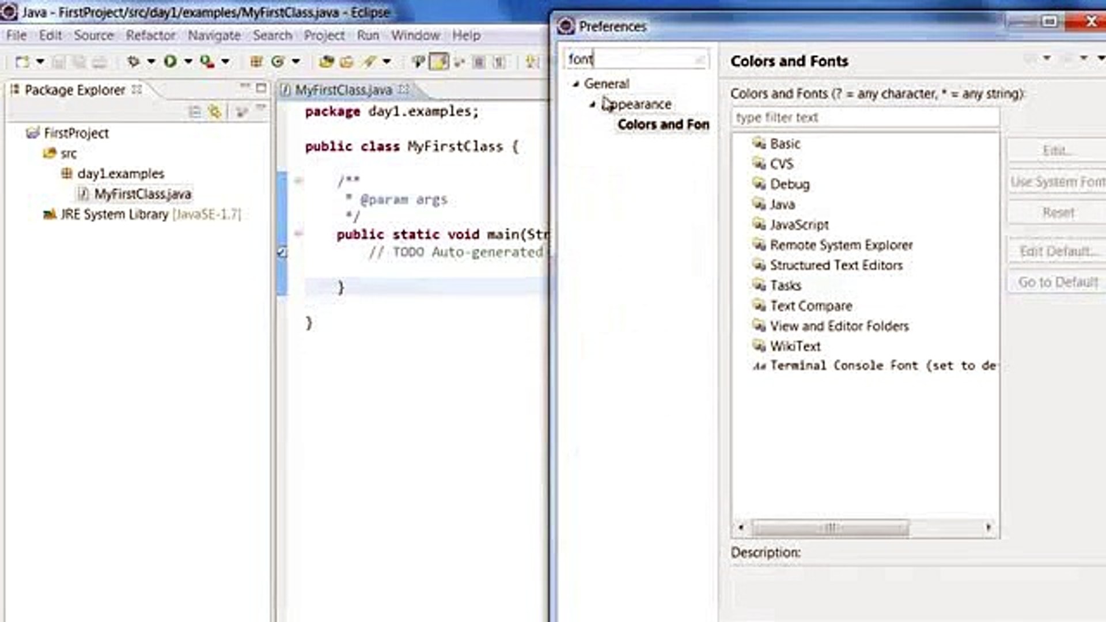1106x622 pixels.
Task: Create a new Java class via toolbar icon
Action: click(278, 60)
